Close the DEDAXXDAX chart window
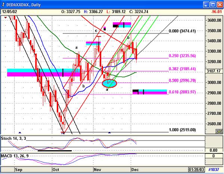The image size is (224, 174). click(220, 5)
